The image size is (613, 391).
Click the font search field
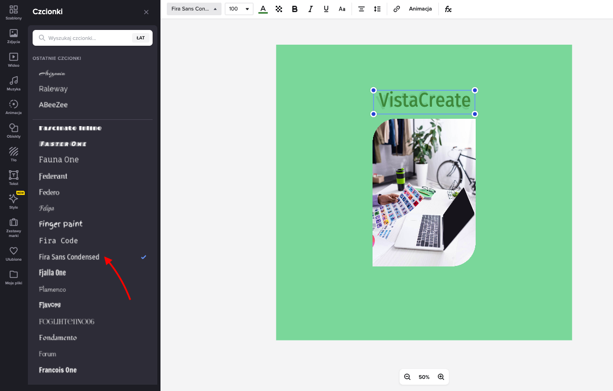tap(82, 38)
